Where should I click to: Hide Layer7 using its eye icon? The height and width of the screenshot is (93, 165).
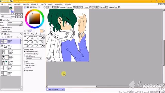tap(3, 57)
